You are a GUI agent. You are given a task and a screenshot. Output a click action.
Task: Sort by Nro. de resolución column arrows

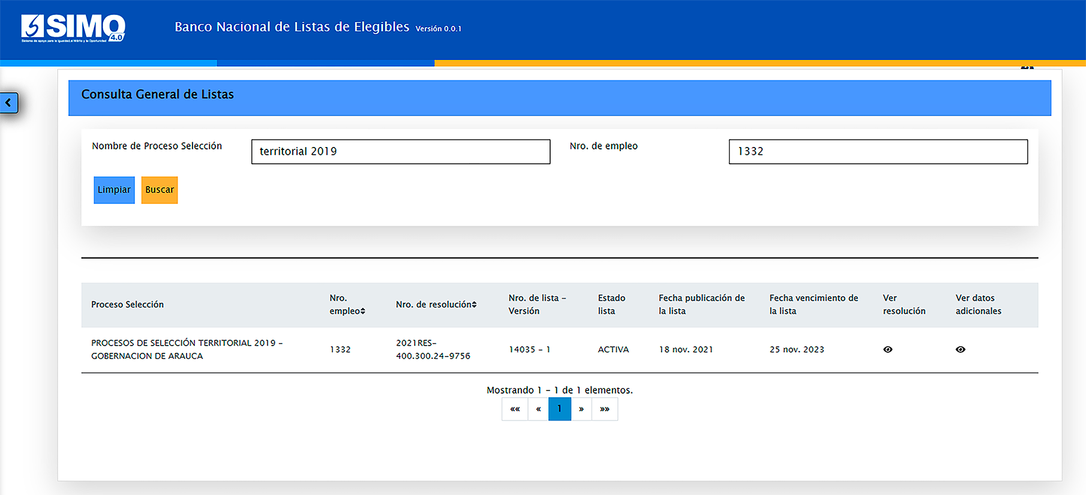474,305
